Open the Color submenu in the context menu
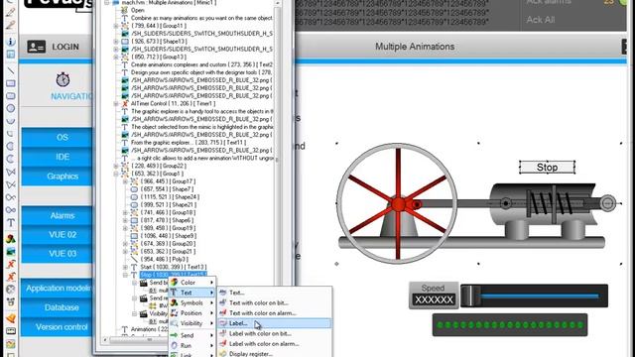This screenshot has height=357, width=635. 192,282
